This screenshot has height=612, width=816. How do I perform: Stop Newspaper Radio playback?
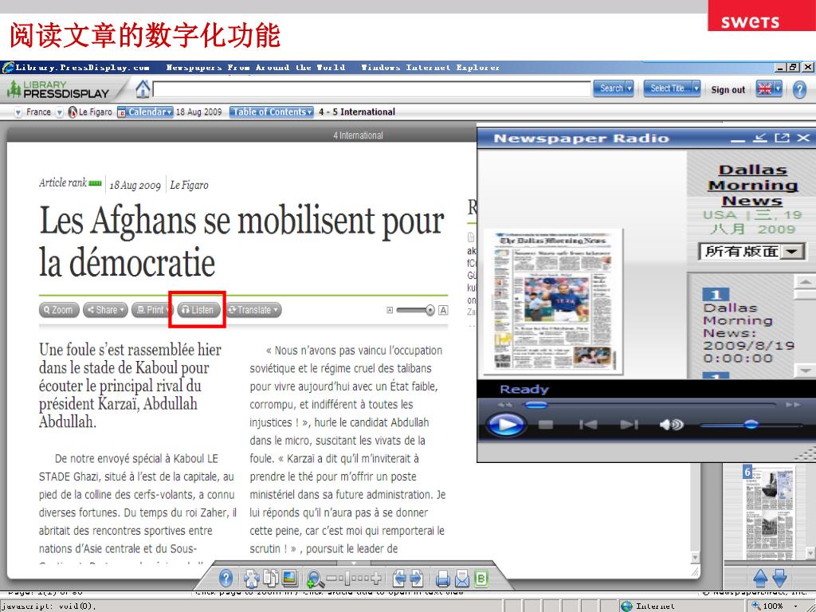click(x=545, y=425)
